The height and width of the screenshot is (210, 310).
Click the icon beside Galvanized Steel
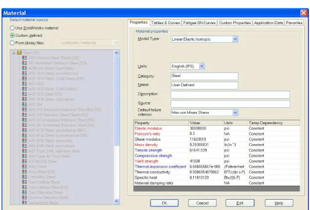(25, 202)
